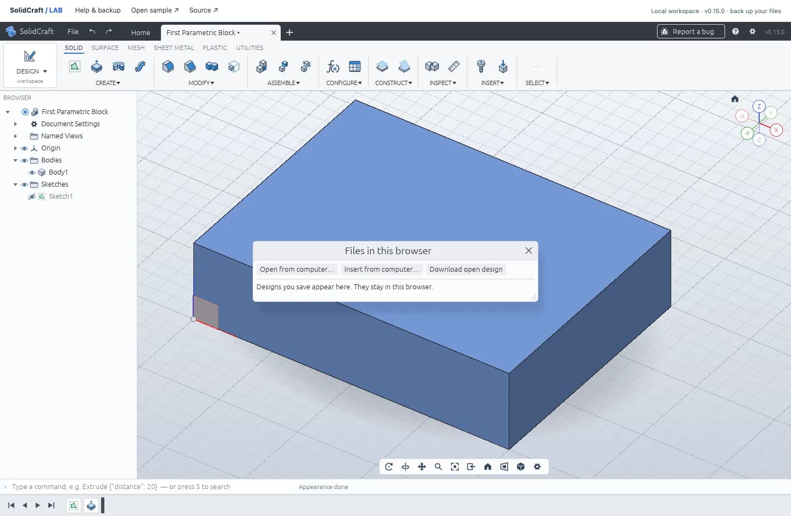791x516 pixels.
Task: Select the Extrude tool icon
Action: pyautogui.click(x=97, y=66)
